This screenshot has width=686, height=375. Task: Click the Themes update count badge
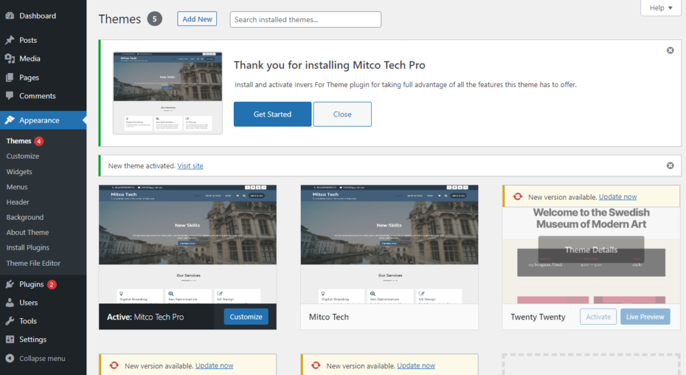tap(39, 141)
